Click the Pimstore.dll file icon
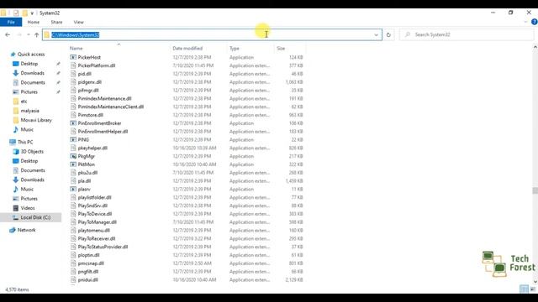538x302 pixels. click(73, 115)
